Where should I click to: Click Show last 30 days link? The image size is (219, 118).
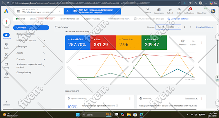click(x=204, y=27)
